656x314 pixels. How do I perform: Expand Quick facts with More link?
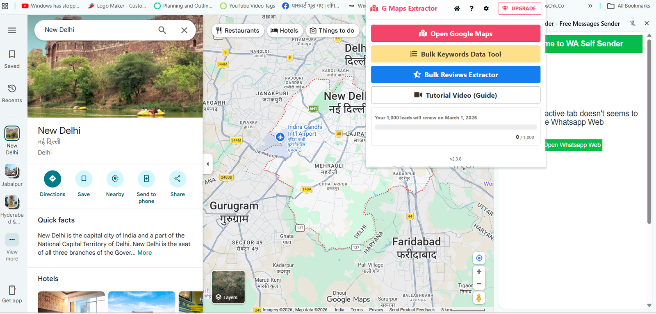[x=145, y=253]
